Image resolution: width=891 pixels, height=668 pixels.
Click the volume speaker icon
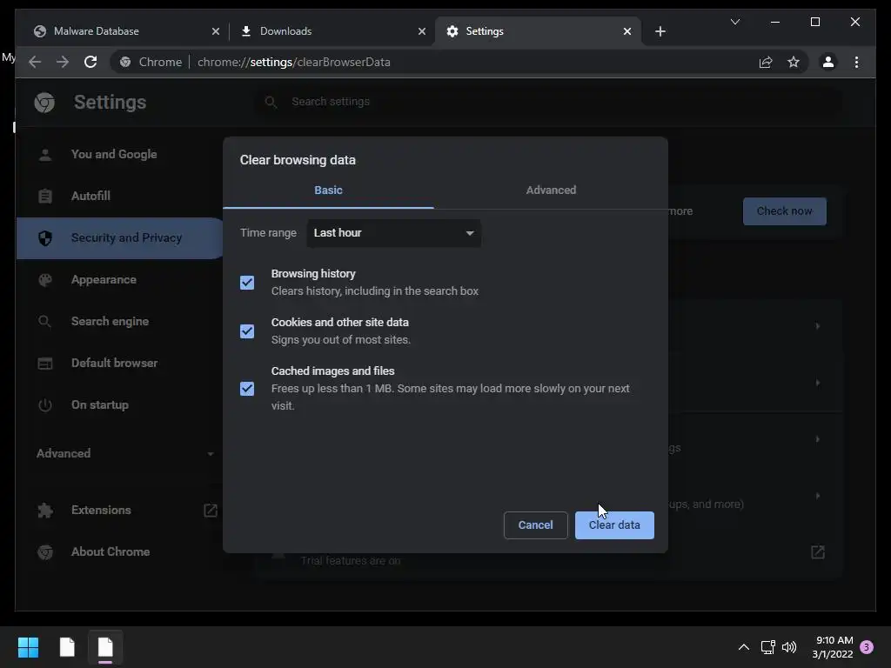pyautogui.click(x=788, y=647)
